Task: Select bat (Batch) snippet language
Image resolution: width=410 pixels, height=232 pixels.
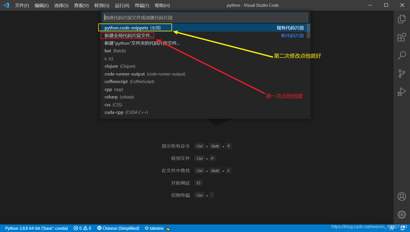Action: (204, 51)
